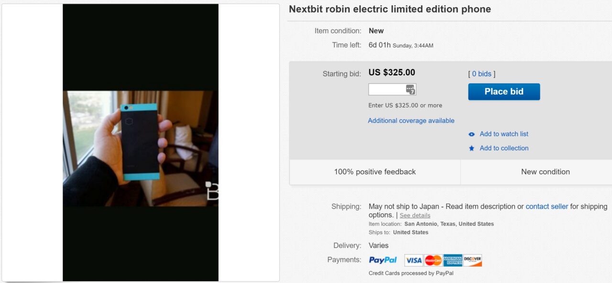Click the PayPal logo

[383, 260]
